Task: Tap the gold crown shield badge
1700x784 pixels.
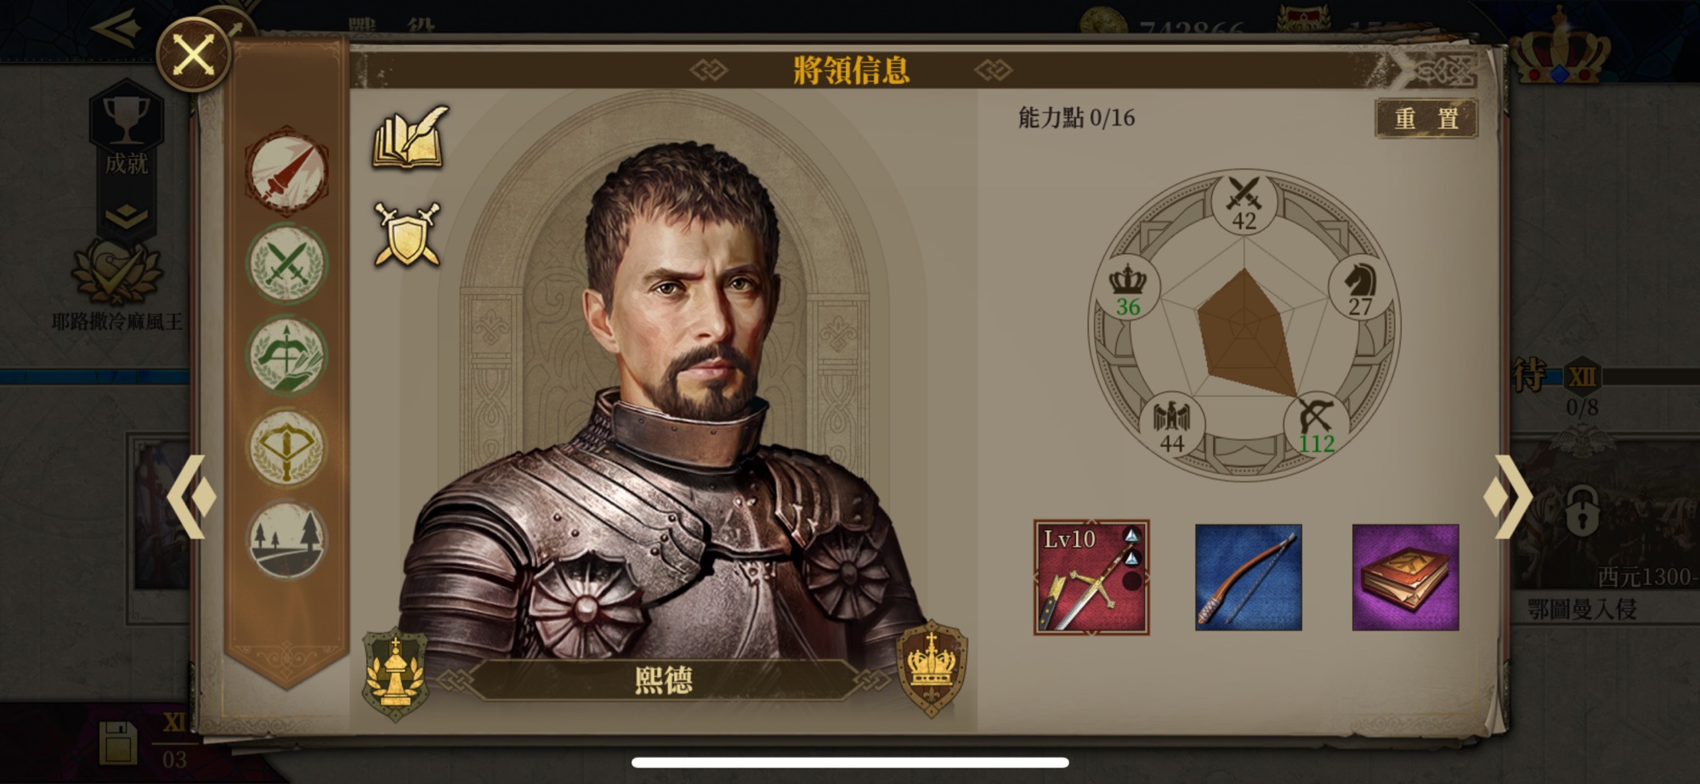Action: pyautogui.click(x=932, y=668)
